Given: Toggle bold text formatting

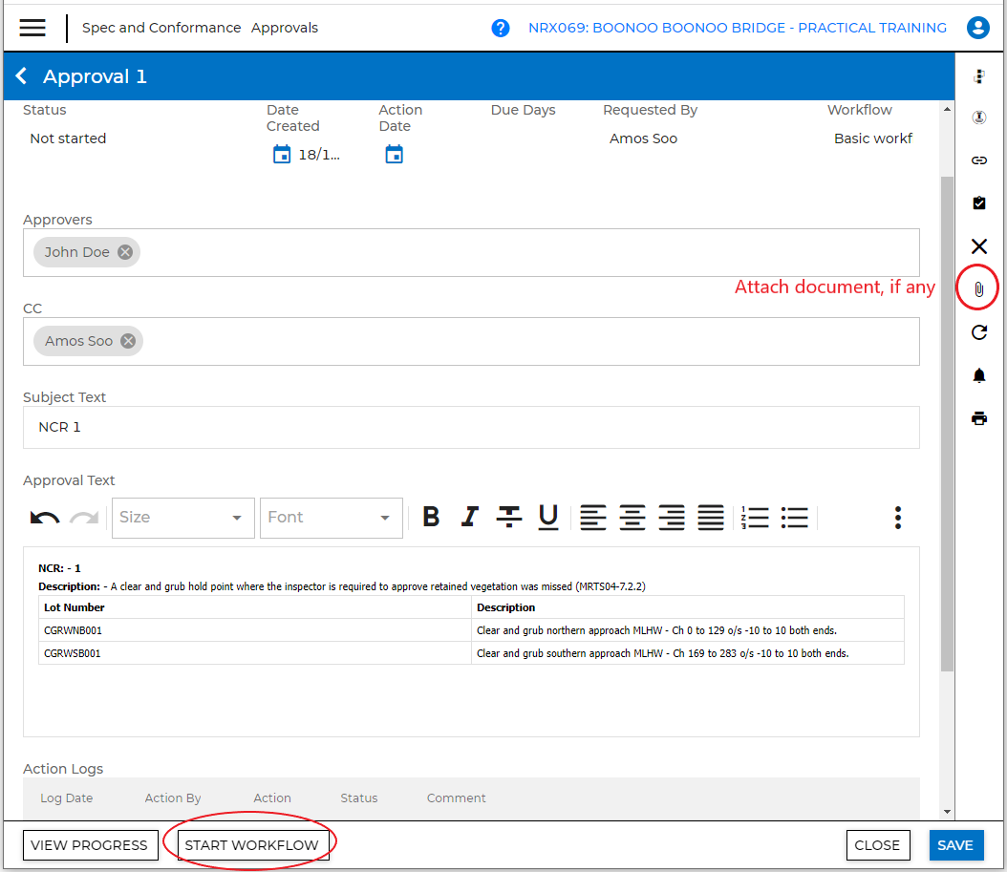Looking at the screenshot, I should pos(431,518).
